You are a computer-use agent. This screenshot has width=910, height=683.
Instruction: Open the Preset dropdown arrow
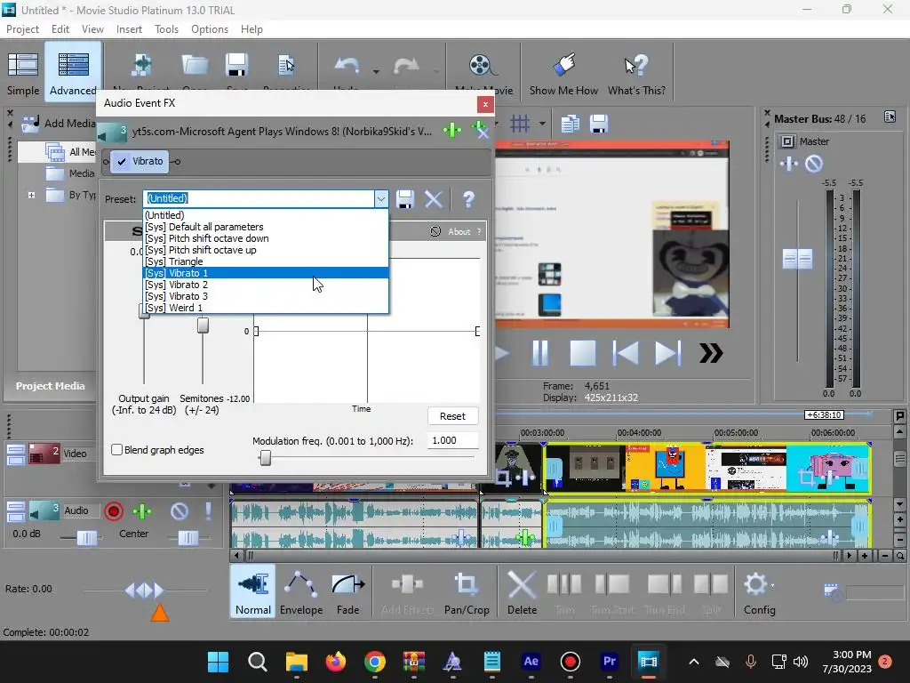pyautogui.click(x=380, y=199)
